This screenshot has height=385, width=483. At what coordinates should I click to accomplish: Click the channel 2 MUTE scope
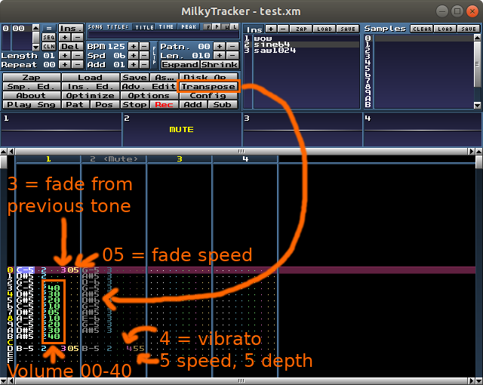click(x=182, y=130)
